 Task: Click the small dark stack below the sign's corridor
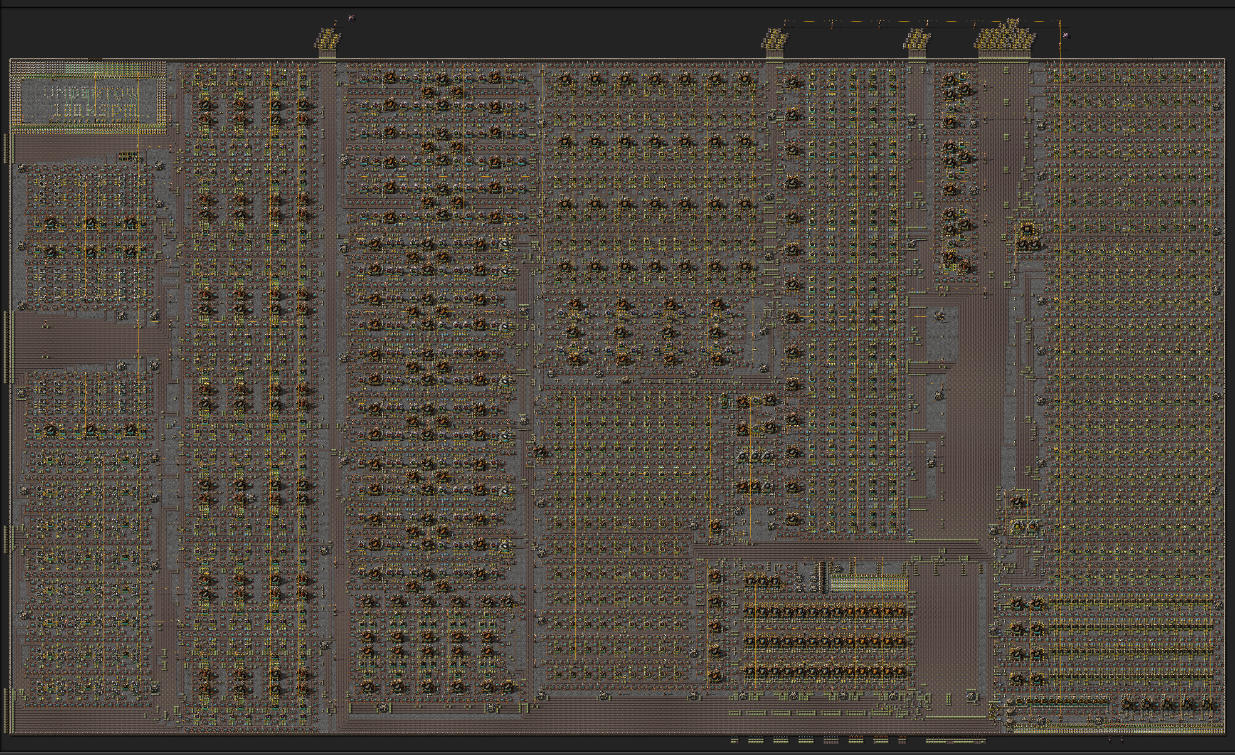coord(129,156)
